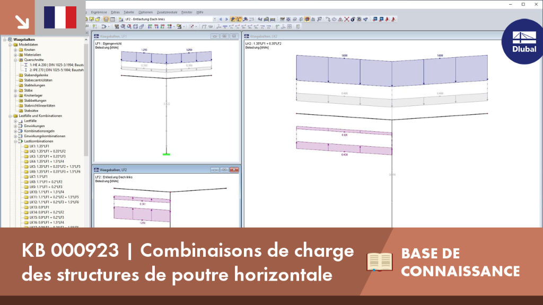
Task: Click the warning triangle toolbar icon
Action: tap(340, 20)
